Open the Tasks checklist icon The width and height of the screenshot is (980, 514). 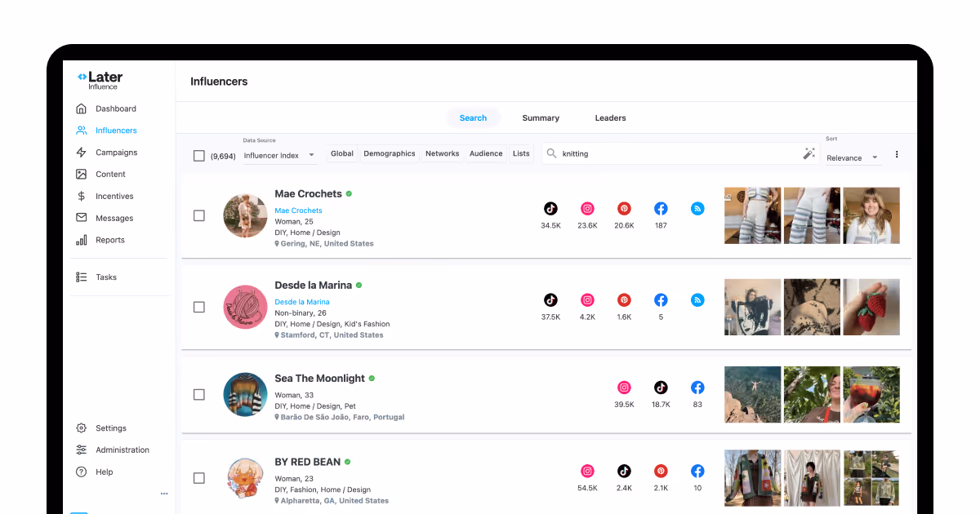pyautogui.click(x=81, y=277)
